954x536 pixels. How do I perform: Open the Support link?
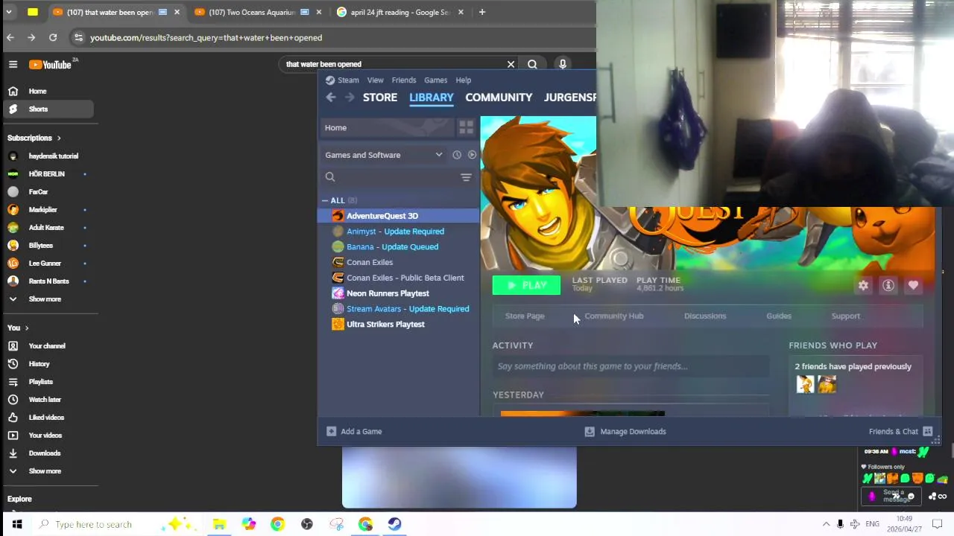(x=846, y=316)
